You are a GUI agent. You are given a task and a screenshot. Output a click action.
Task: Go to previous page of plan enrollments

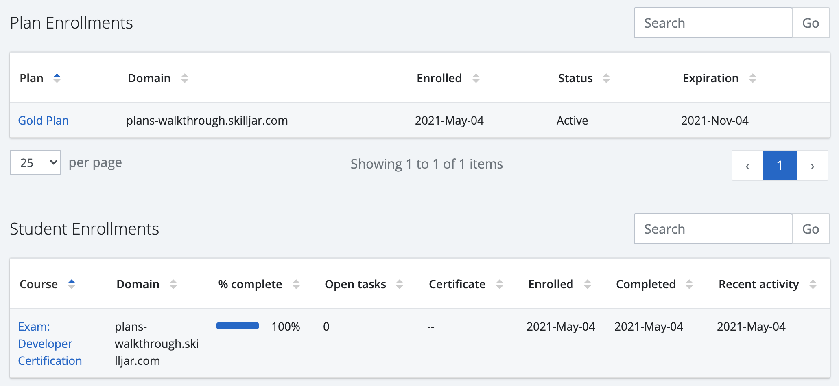click(x=747, y=166)
